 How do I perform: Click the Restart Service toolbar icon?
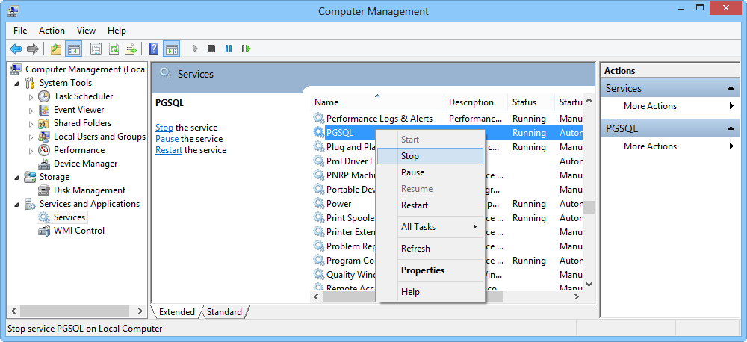pos(246,49)
